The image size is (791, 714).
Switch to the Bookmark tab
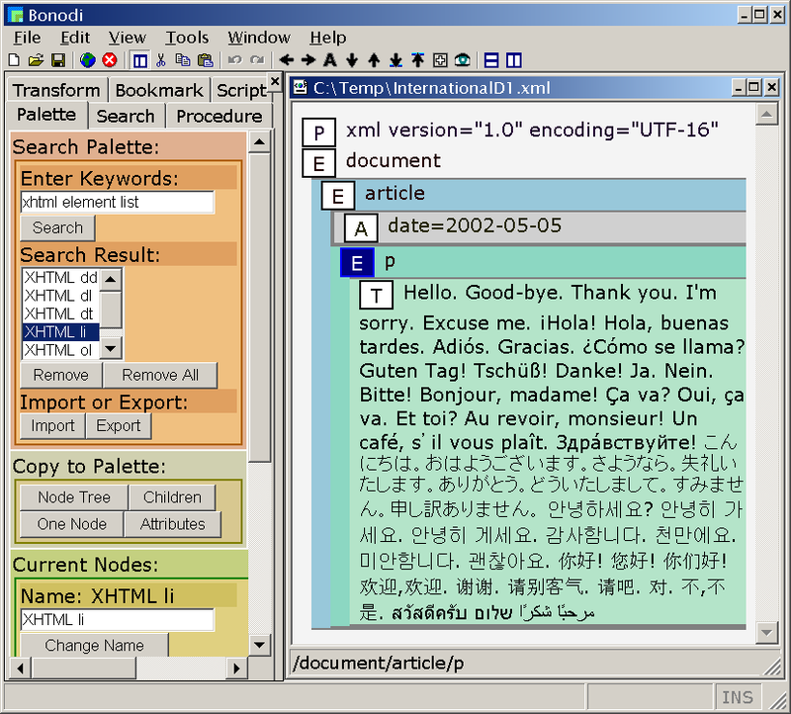pos(159,90)
